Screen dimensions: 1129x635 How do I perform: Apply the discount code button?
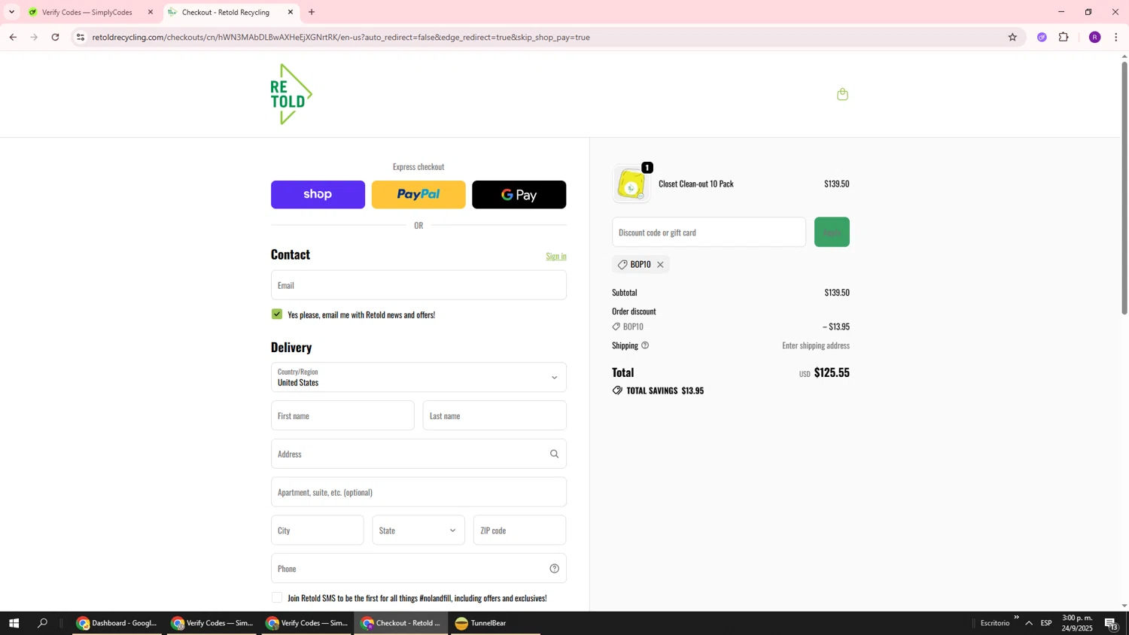coord(832,232)
